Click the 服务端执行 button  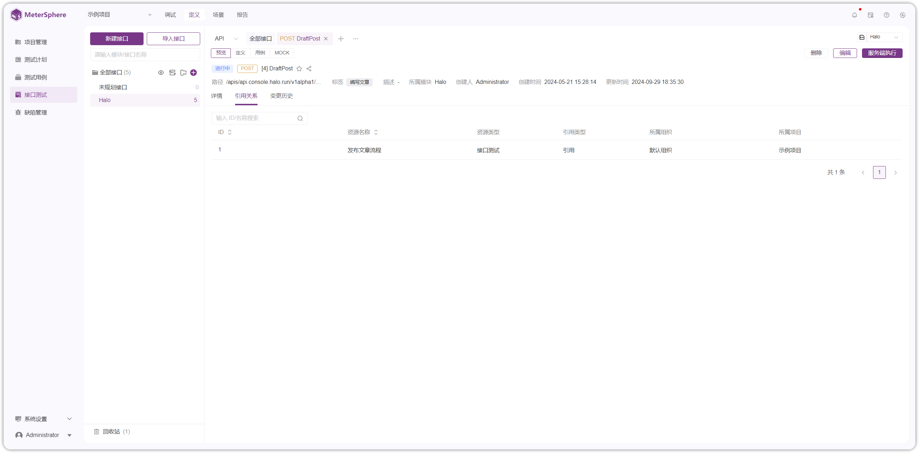pyautogui.click(x=882, y=53)
